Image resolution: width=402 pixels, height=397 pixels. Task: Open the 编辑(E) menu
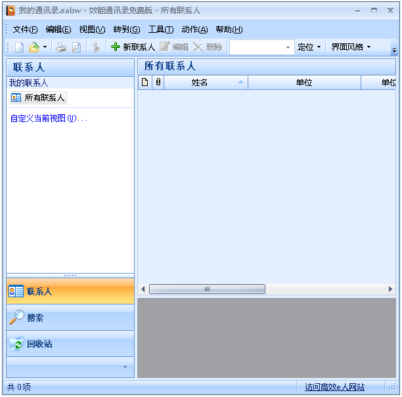(58, 30)
